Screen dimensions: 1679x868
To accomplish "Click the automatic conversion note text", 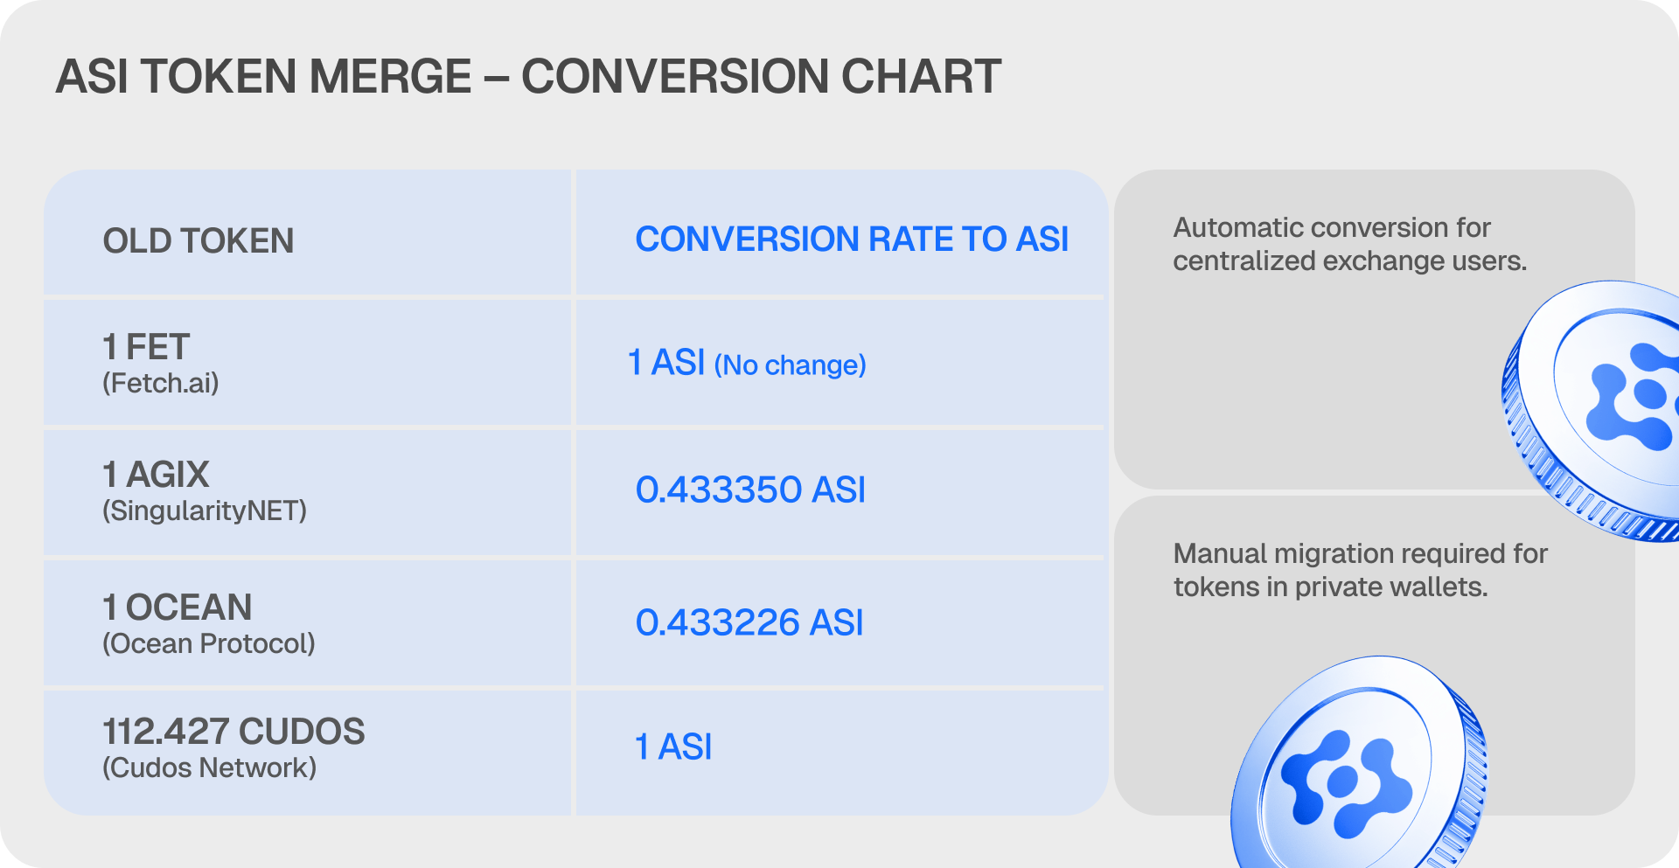I will click(x=1350, y=244).
